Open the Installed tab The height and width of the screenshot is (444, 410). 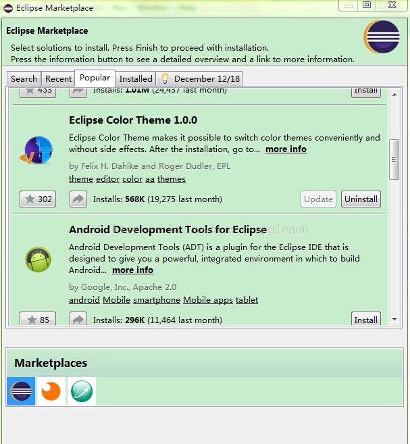(x=136, y=78)
